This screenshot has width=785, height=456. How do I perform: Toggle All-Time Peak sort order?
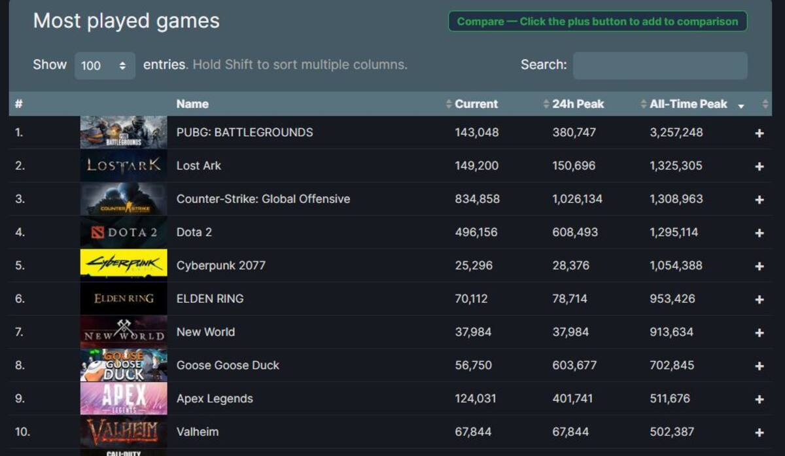[688, 104]
